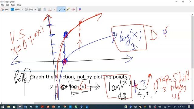194x109 pixels.
Task: Click the vertical scrollbar down arrow
Action: pos(193,101)
